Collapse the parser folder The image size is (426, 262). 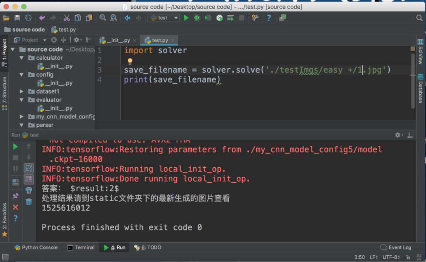tap(21, 125)
